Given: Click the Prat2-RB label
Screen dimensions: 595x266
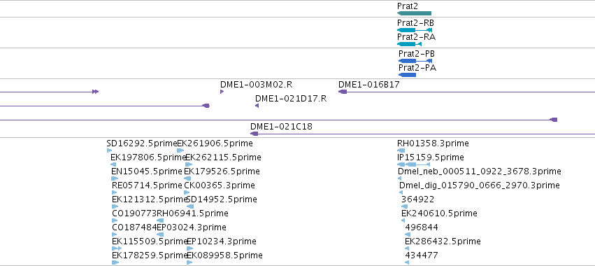Looking at the screenshot, I should [415, 23].
